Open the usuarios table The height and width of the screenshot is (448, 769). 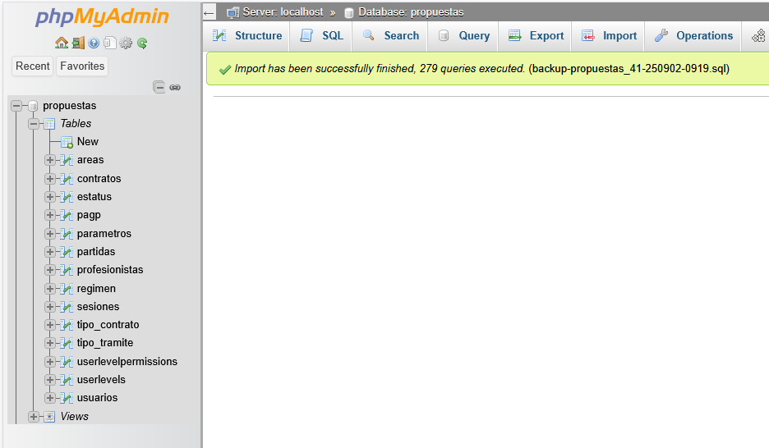(x=97, y=398)
